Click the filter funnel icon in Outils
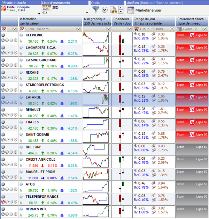Image resolution: width=209 pixels, height=219 pixels. 96,10
